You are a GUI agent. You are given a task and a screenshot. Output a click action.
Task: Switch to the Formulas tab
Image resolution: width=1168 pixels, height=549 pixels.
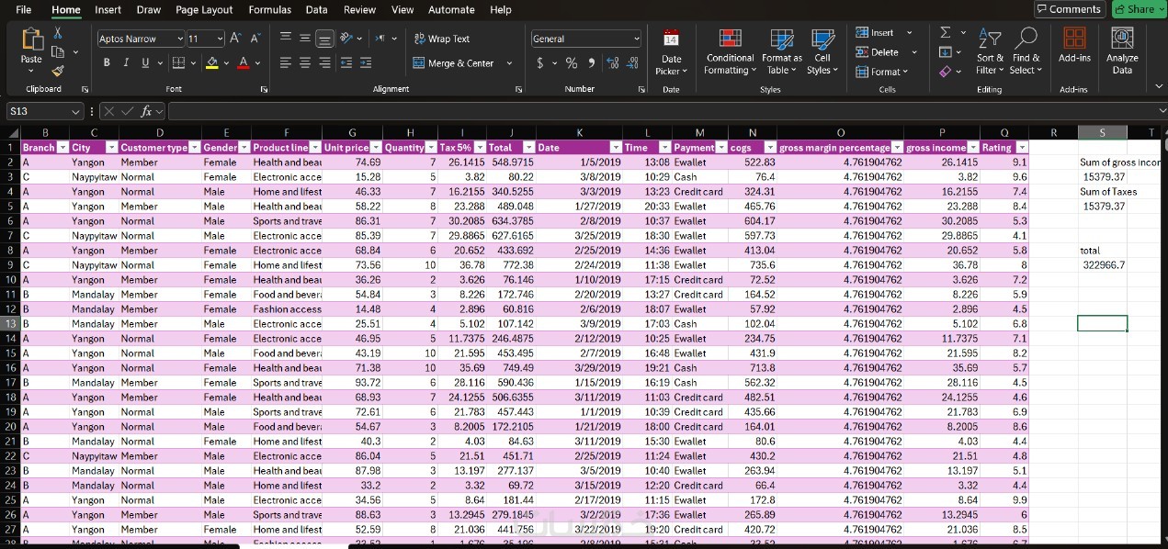[270, 9]
